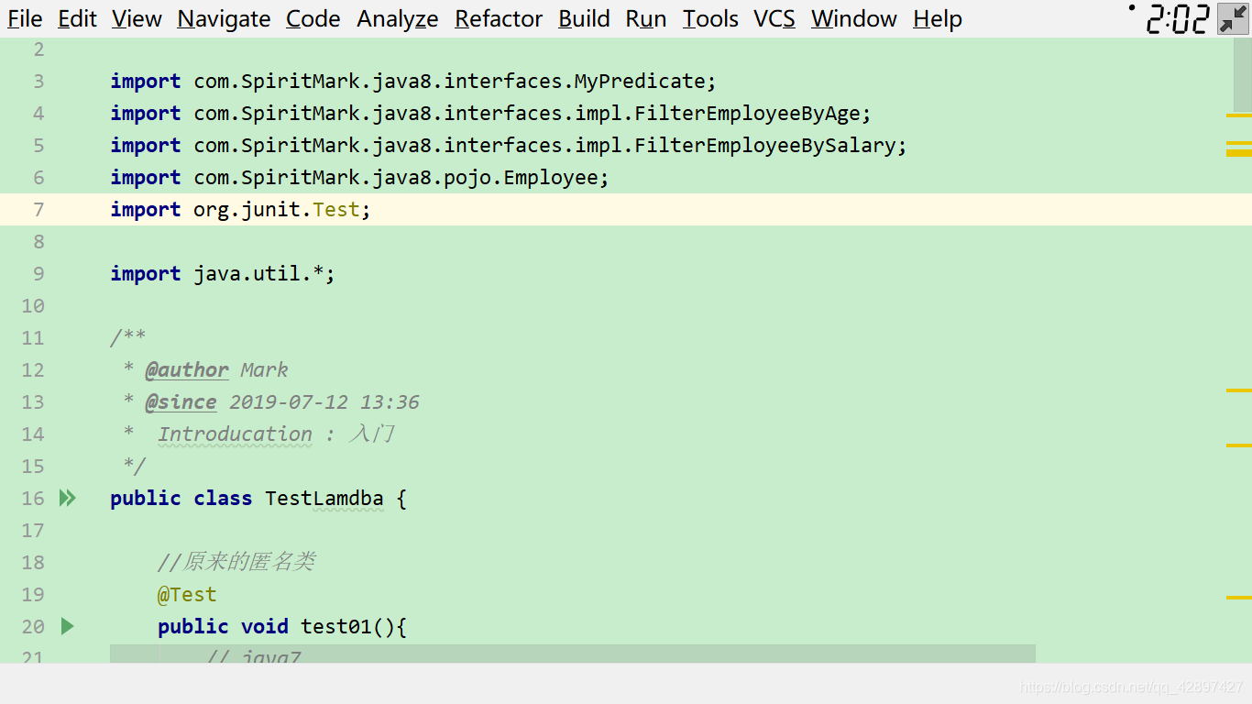The width and height of the screenshot is (1252, 704).
Task: Open the VCS menu
Action: click(774, 18)
